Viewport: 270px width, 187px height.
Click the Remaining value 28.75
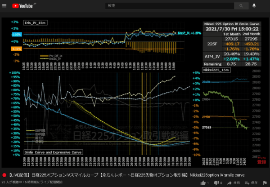(x=251, y=64)
